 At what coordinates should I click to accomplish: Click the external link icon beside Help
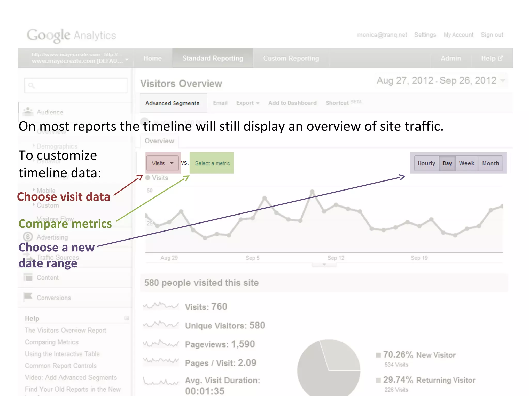(x=500, y=58)
